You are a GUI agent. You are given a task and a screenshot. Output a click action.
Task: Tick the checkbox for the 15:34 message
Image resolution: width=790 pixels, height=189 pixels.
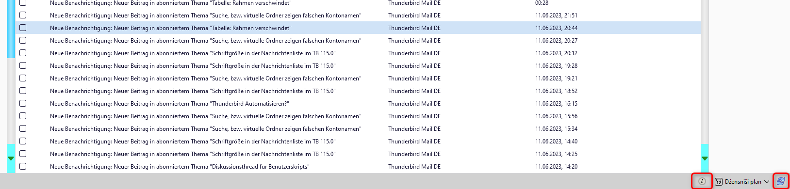(x=23, y=128)
